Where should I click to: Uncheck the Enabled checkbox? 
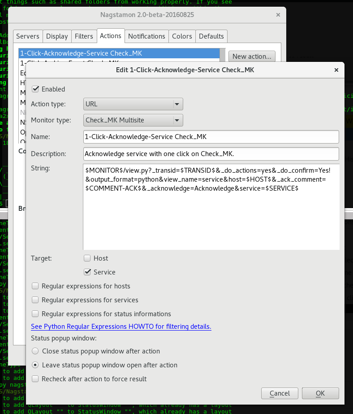[35, 89]
